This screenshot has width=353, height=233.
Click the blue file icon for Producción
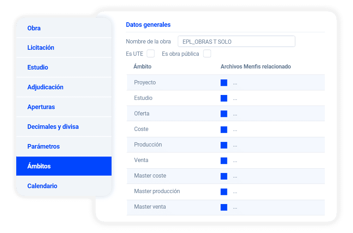tap(224, 145)
